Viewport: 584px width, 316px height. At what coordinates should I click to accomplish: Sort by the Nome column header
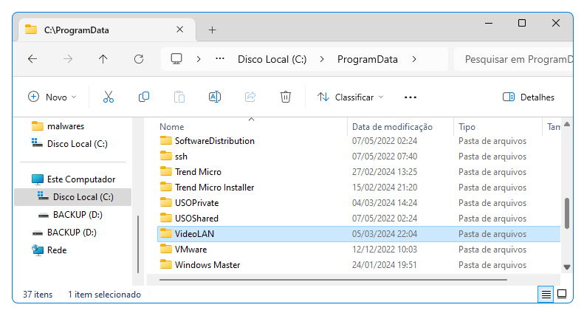tap(172, 127)
